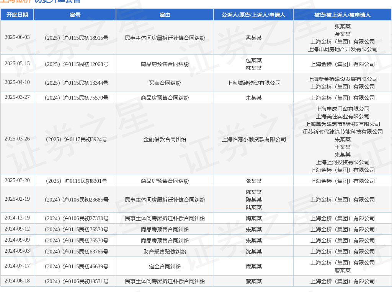Select date cell 2024-09-12
Image resolution: width=392 pixels, height=292 pixels.
(17, 229)
